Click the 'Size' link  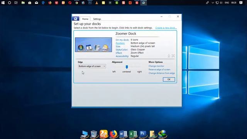click(118, 46)
